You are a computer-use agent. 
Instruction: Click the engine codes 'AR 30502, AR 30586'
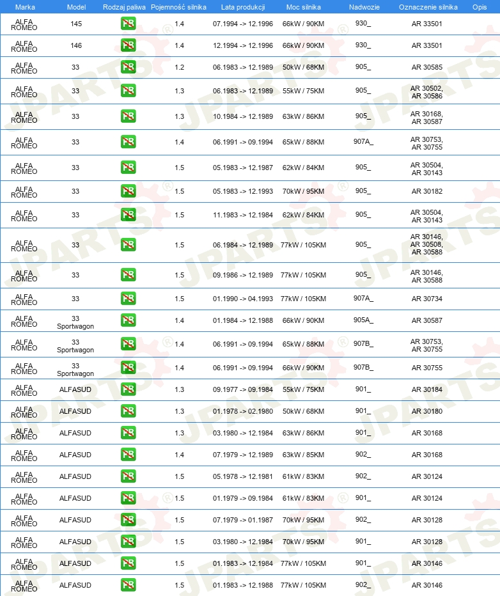point(426,92)
